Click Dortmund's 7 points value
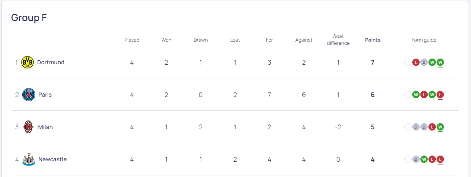 click(373, 62)
